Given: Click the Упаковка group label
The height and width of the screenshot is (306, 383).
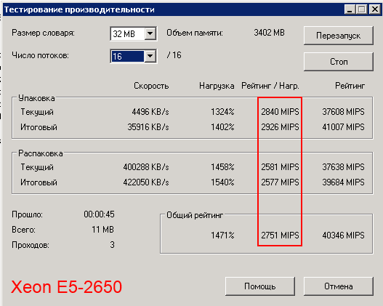Looking at the screenshot, I should point(36,98).
